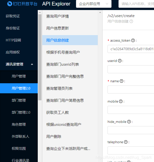
Task: Click the API name search field
Action: 136,4
